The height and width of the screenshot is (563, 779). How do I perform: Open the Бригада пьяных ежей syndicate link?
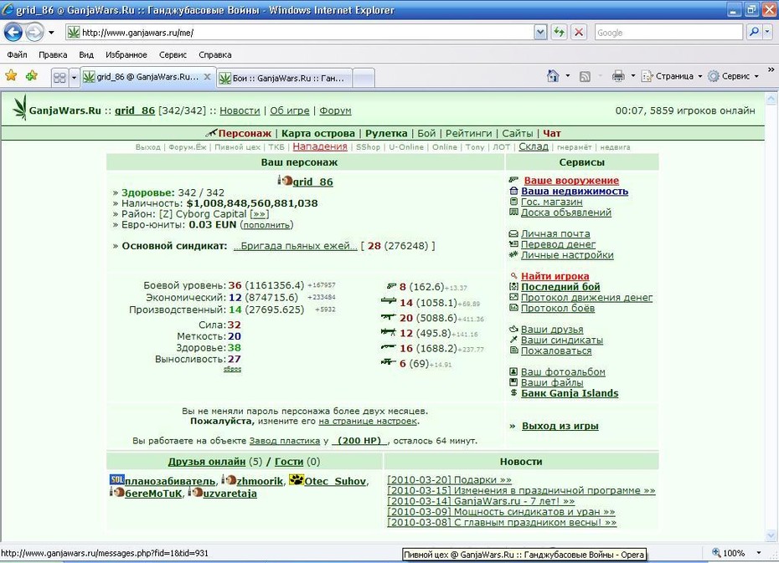point(295,246)
